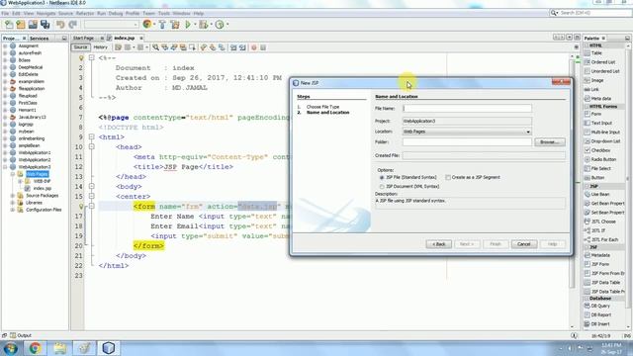633x356 pixels.
Task: Click the Browse button next to Folder
Action: tap(550, 142)
